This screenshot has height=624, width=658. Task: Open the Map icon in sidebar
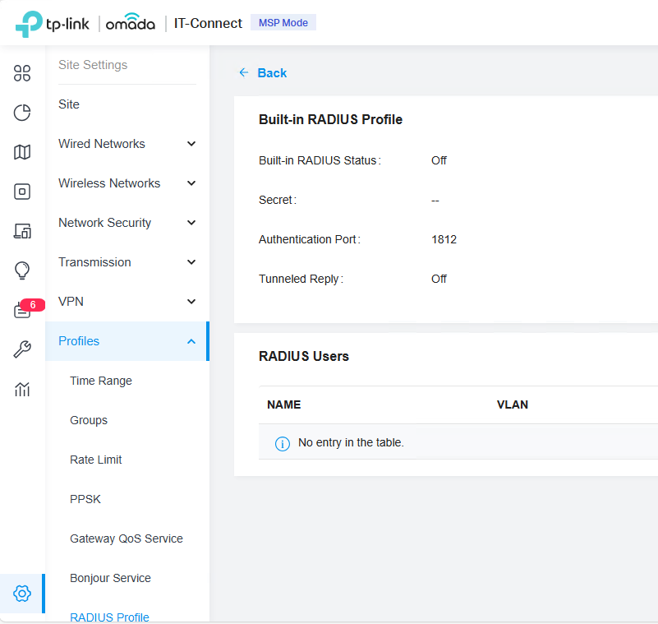tap(22, 152)
